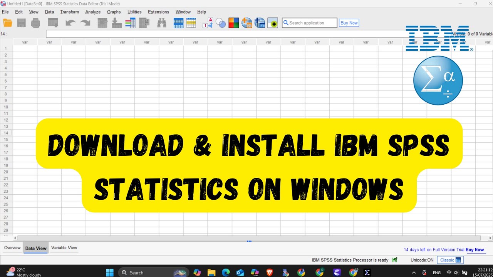This screenshot has width=493, height=277.
Task: Focus the Search application field
Action: click(310, 23)
